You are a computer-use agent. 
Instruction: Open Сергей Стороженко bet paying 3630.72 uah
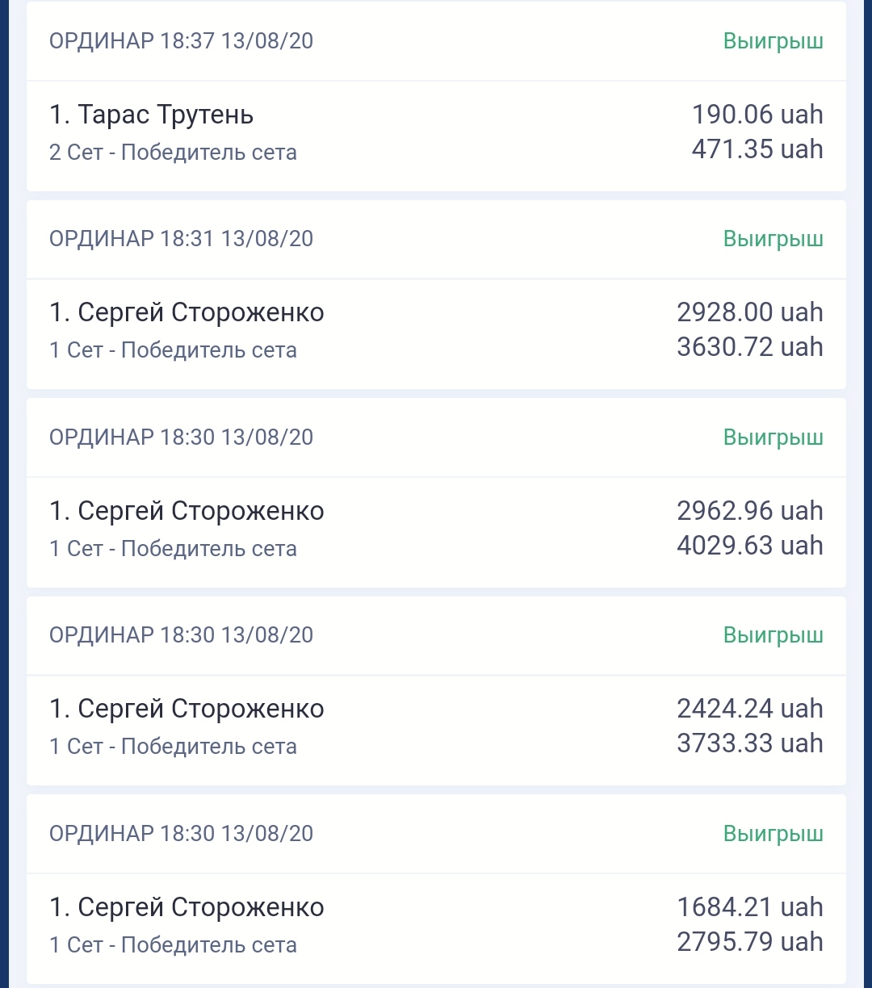(x=436, y=334)
